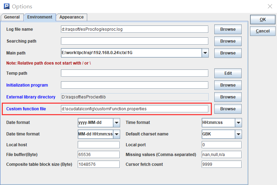This screenshot has height=185, width=277.
Task: Click the File buffer(Byte) input field
Action: (98, 155)
